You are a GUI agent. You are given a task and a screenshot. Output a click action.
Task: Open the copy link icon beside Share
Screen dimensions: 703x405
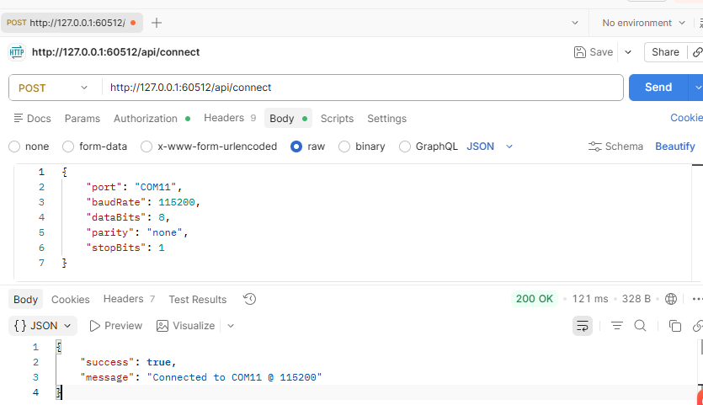[x=697, y=52]
